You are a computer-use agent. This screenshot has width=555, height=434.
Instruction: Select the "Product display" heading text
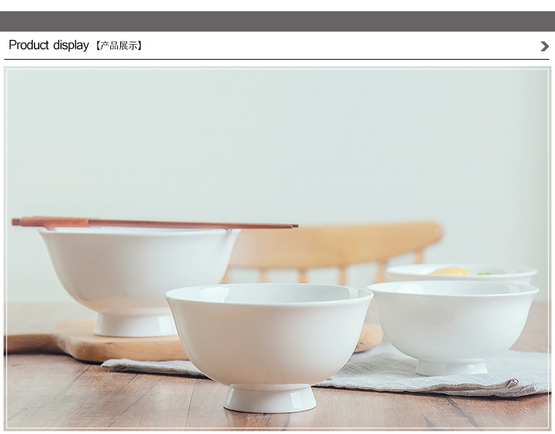coord(49,45)
